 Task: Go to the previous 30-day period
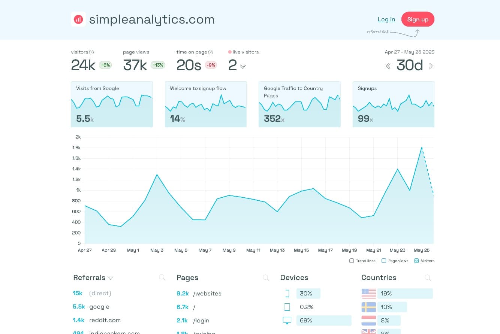[x=388, y=66]
